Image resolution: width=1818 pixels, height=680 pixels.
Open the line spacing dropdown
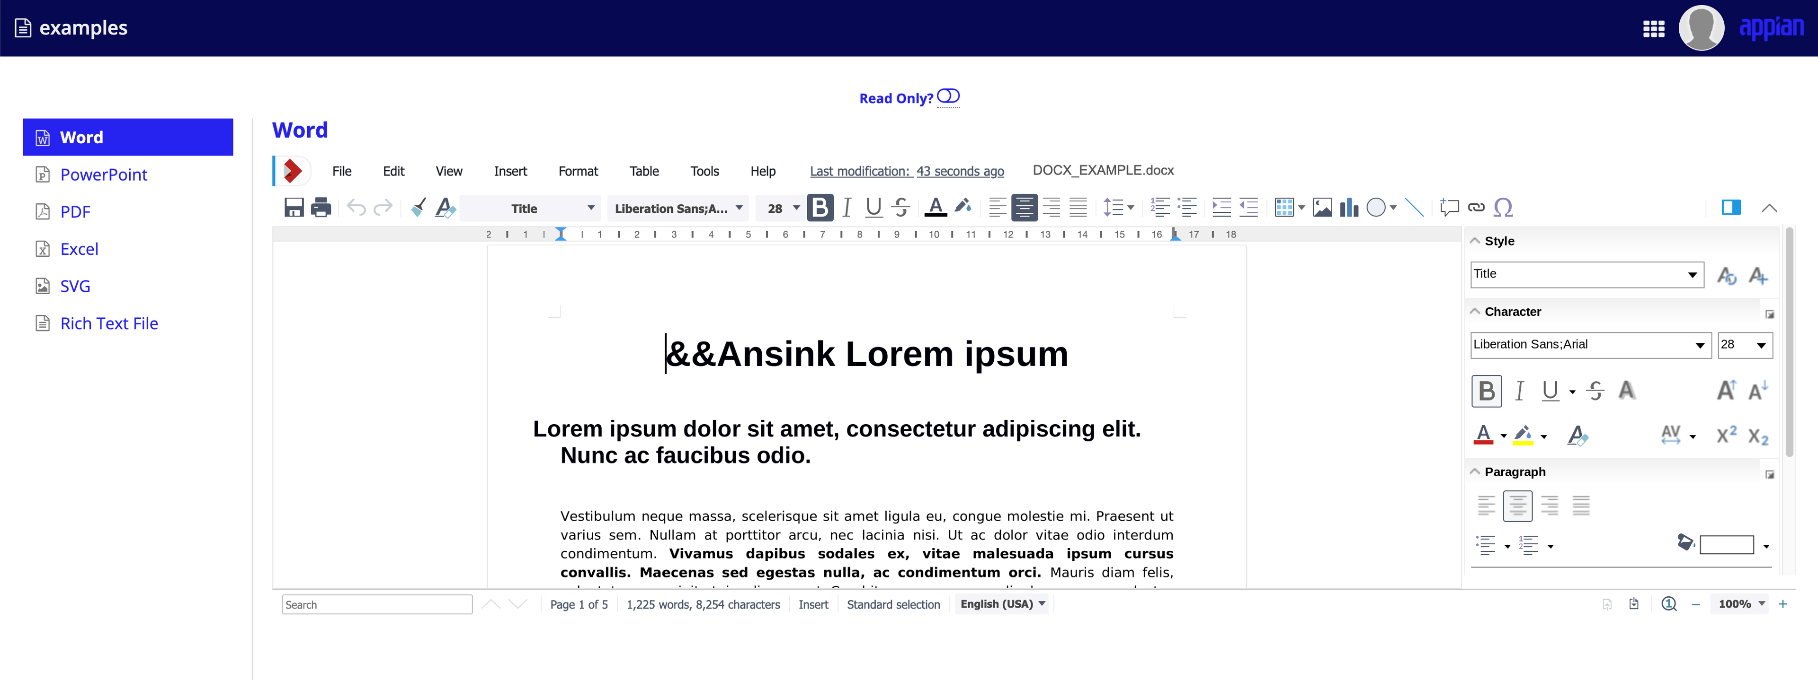[x=1131, y=208]
